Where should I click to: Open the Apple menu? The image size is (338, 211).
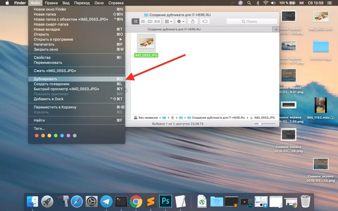pyautogui.click(x=7, y=3)
